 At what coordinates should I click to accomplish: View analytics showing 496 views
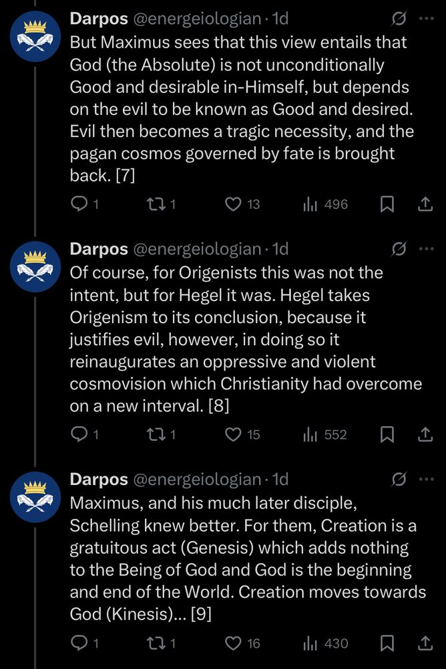point(325,204)
